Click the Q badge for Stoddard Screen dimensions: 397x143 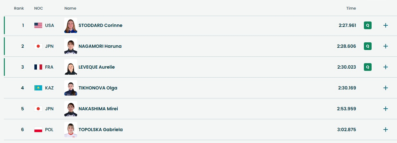click(368, 25)
